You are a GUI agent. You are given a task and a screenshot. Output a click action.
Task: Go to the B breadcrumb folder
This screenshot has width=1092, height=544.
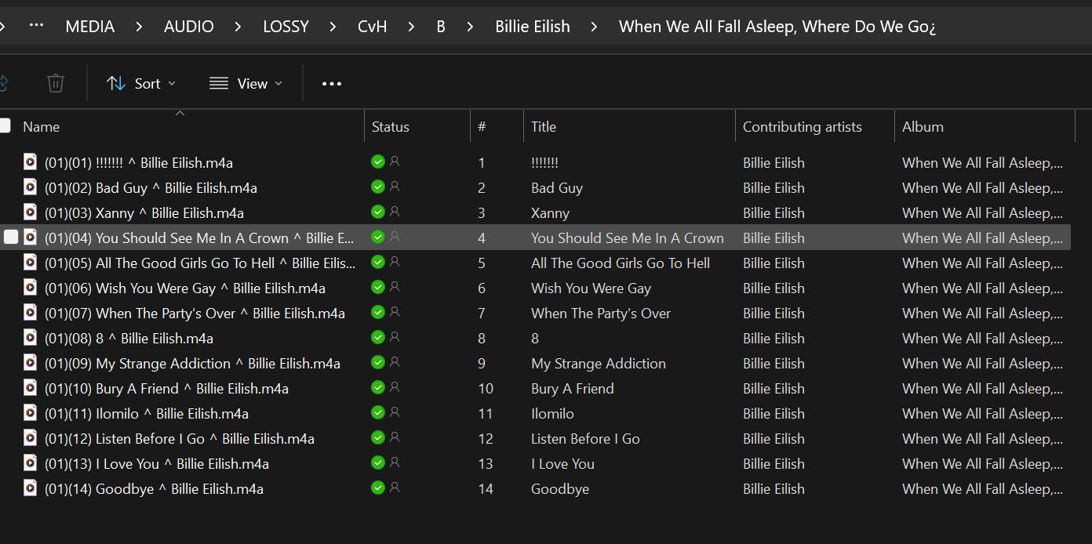tap(441, 27)
